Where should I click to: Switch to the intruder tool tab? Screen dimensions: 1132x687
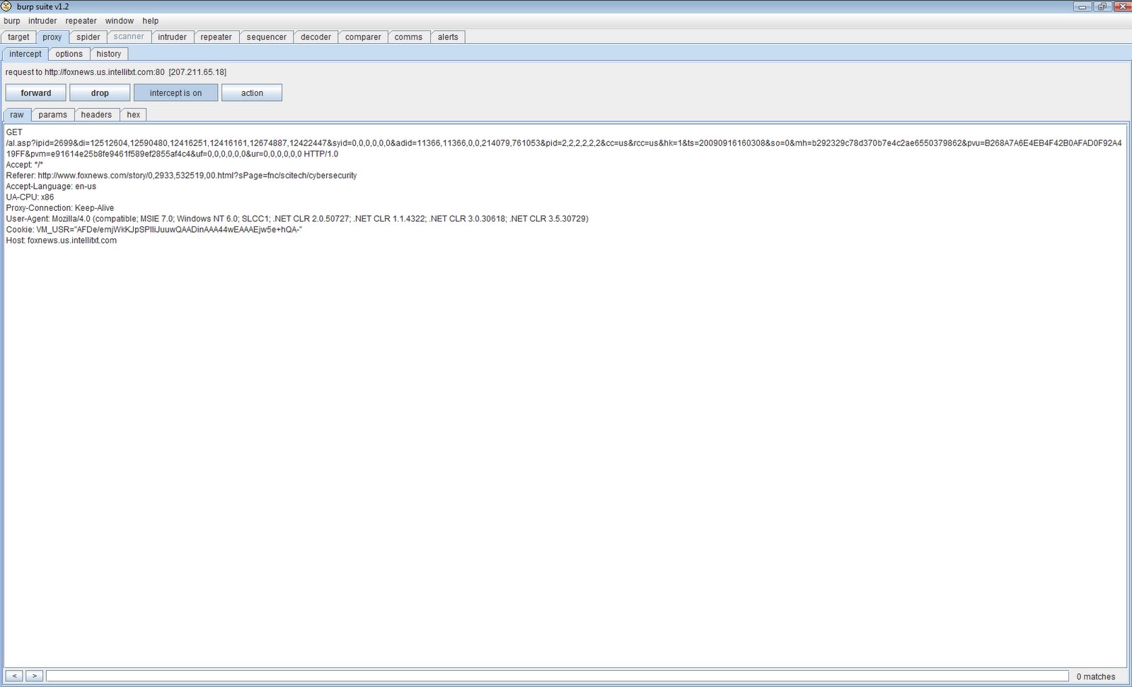172,37
